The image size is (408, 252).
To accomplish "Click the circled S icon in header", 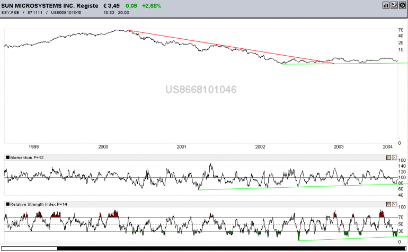I will tap(402, 5).
